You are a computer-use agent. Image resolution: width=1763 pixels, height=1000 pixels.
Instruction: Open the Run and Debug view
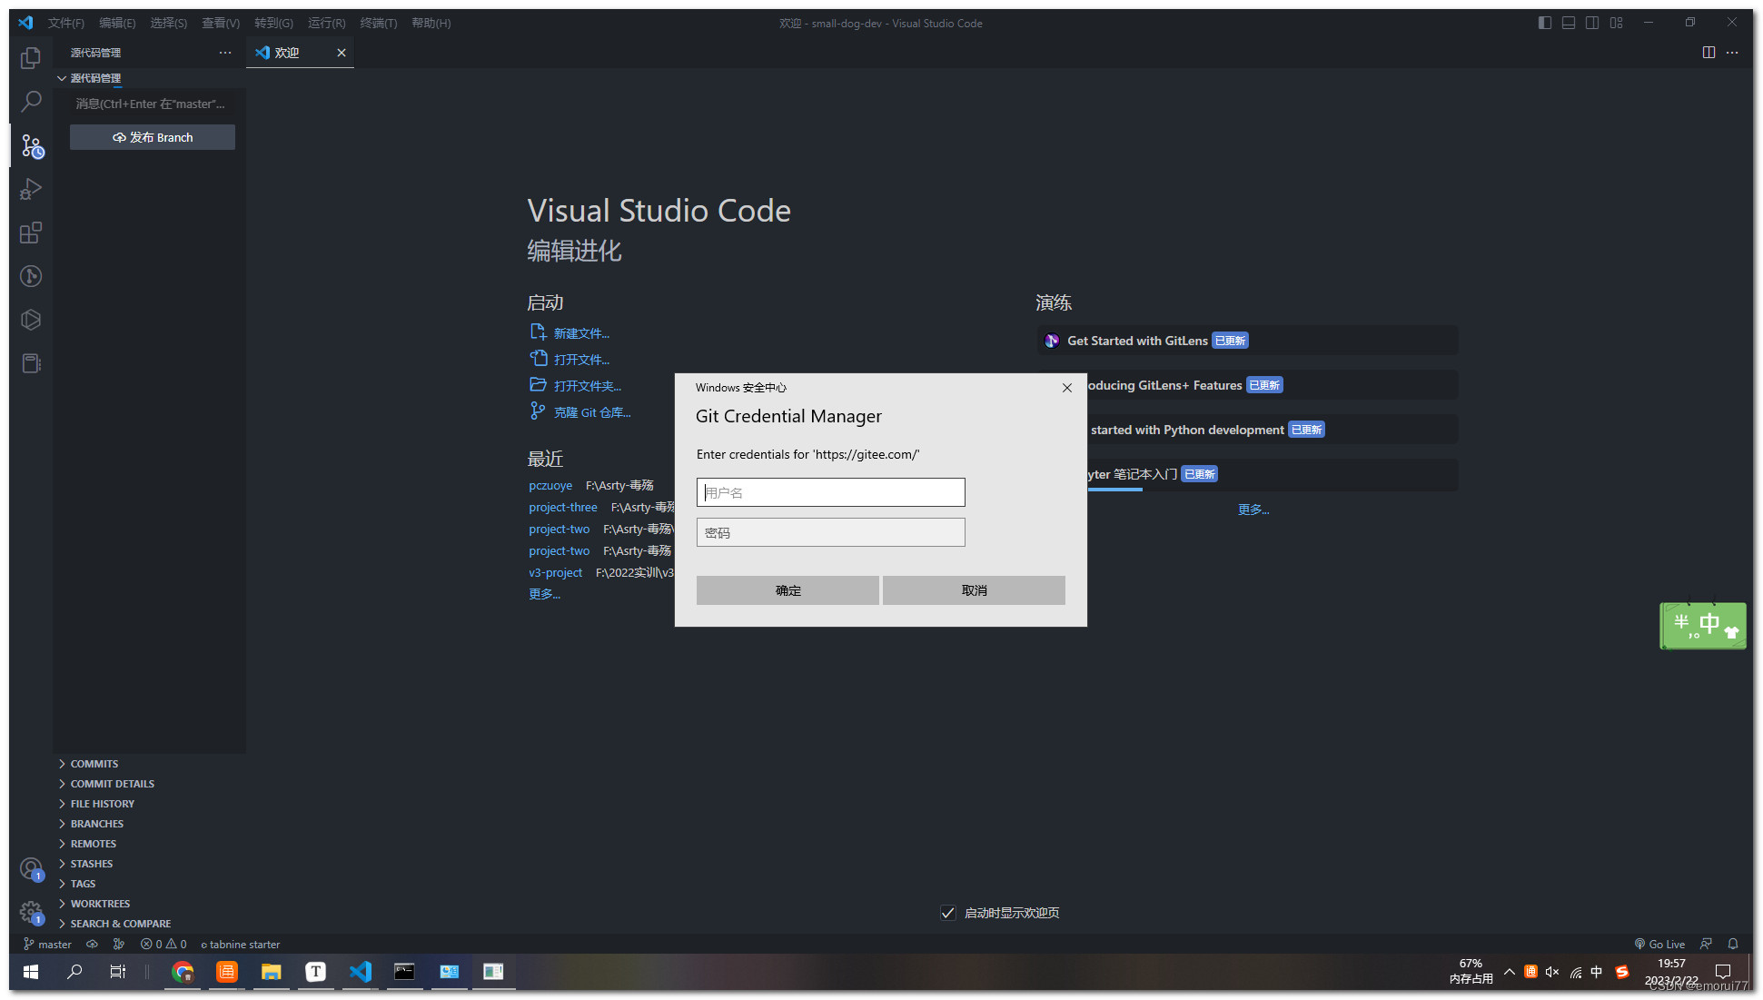click(x=31, y=189)
